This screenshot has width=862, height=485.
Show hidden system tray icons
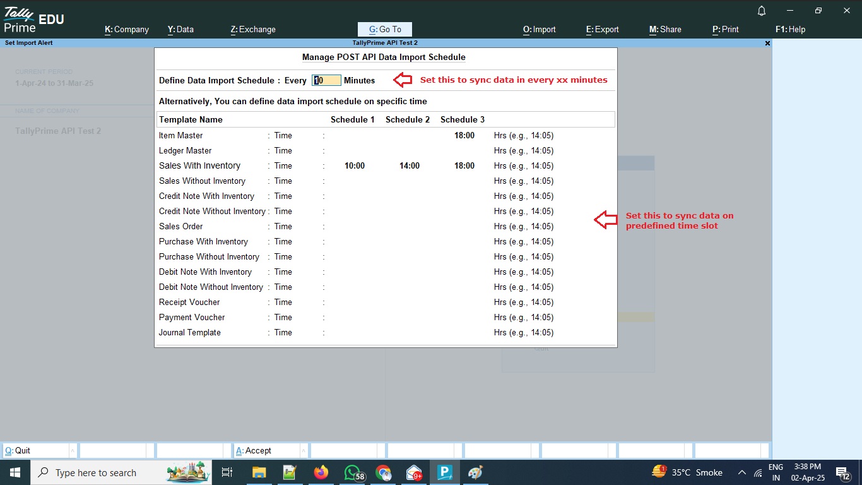(742, 472)
